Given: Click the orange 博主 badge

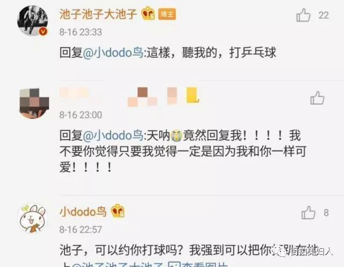Looking at the screenshot, I should (x=167, y=15).
